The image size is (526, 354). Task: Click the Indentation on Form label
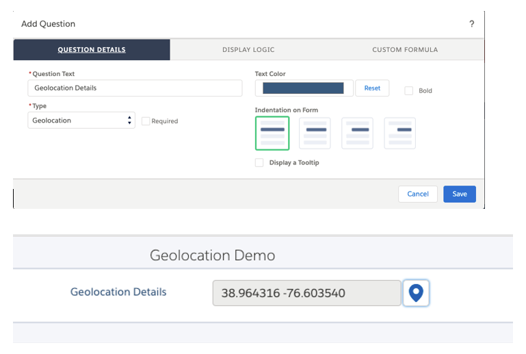[x=287, y=110]
